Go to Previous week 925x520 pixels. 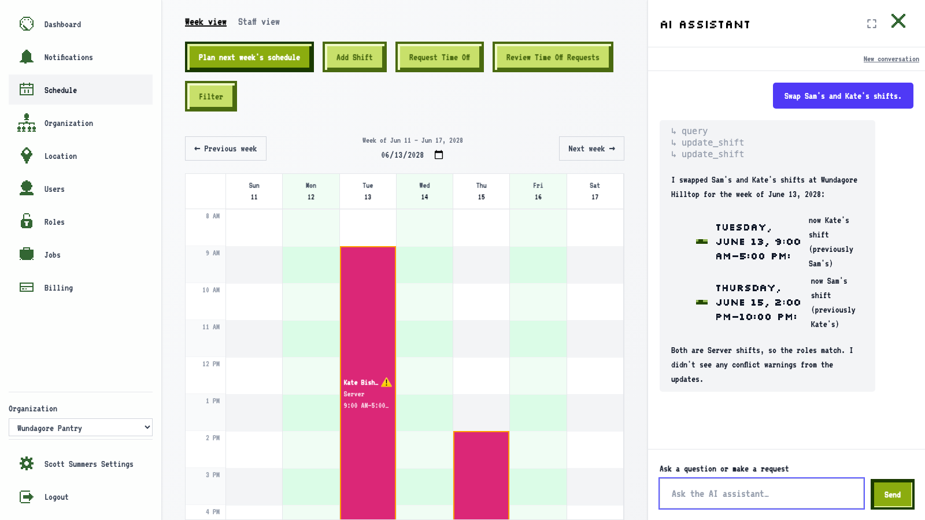click(225, 148)
